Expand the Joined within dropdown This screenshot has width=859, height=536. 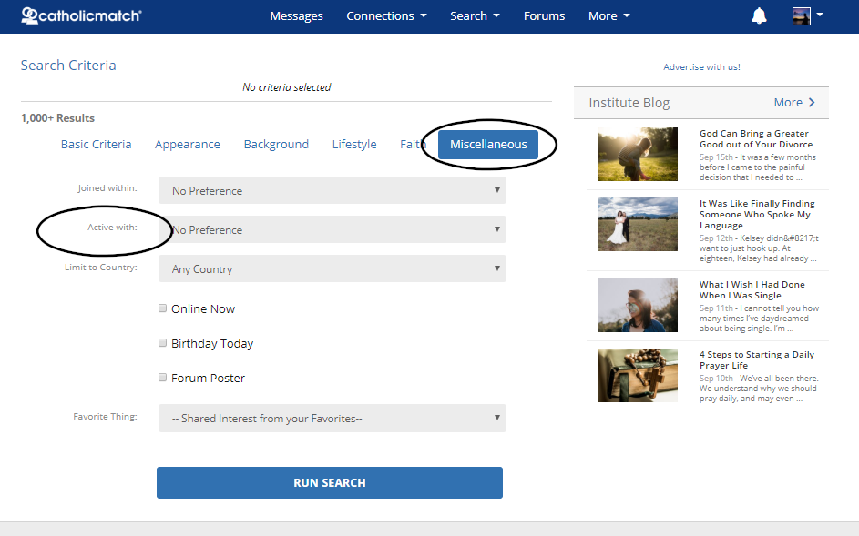pos(332,190)
